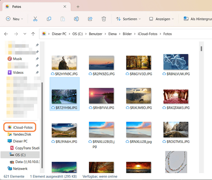Select the bead necklace thumbnail
Image resolution: width=212 pixels, height=180 pixels.
click(176, 162)
